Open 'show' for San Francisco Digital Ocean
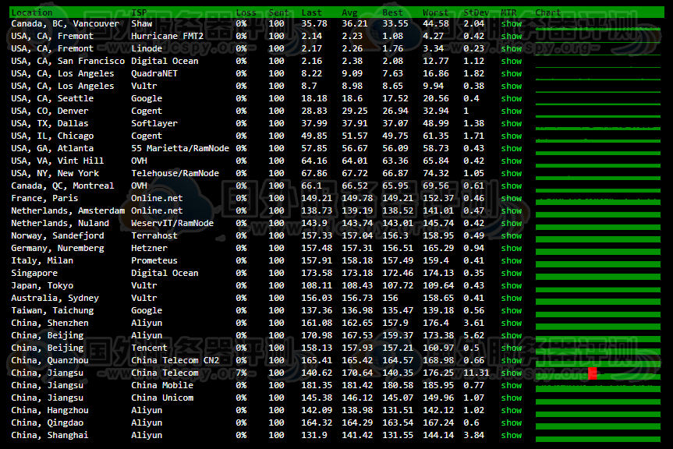 [512, 61]
